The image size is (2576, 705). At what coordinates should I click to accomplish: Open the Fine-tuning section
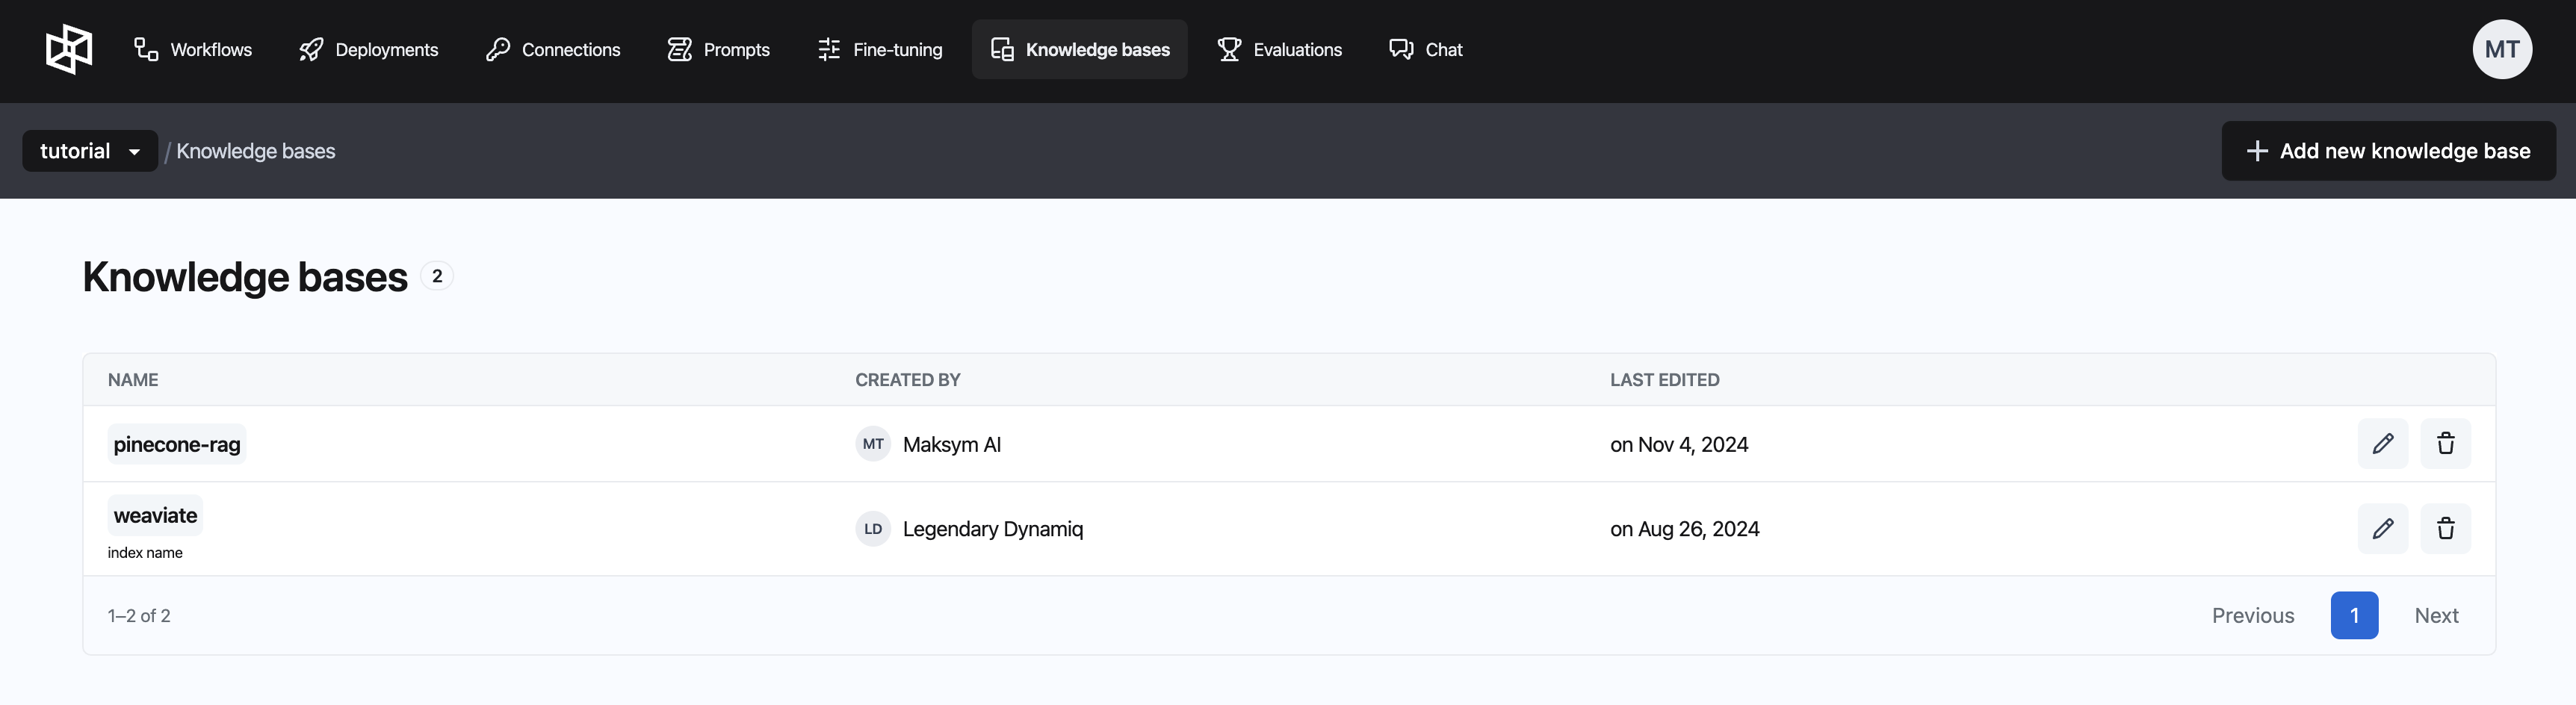coord(879,50)
